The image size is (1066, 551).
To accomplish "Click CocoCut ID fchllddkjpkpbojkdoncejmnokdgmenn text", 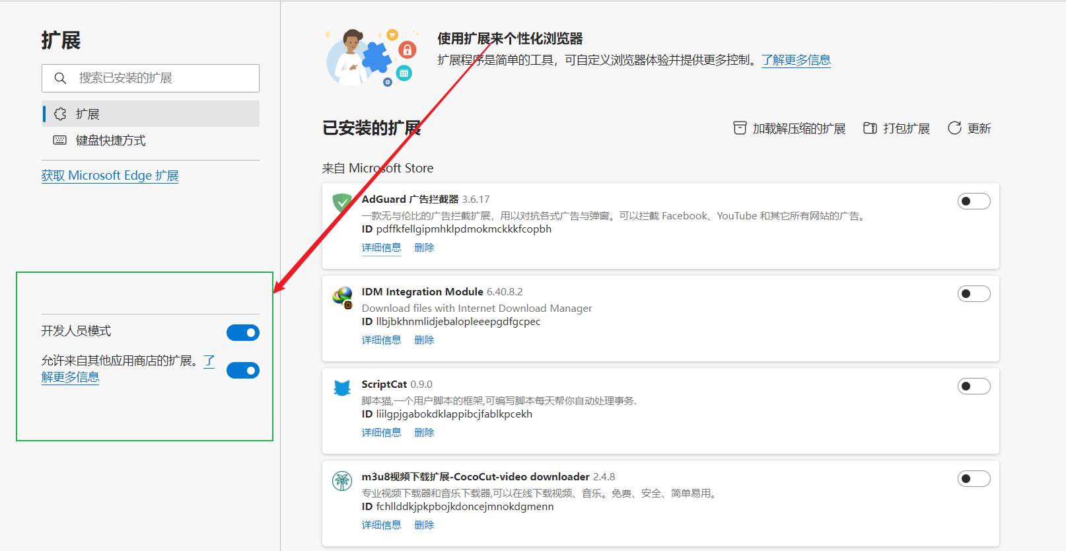I will (458, 507).
